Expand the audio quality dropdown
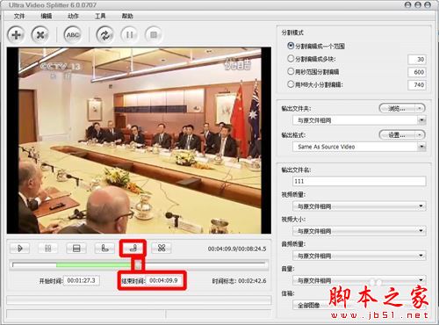 421,256
